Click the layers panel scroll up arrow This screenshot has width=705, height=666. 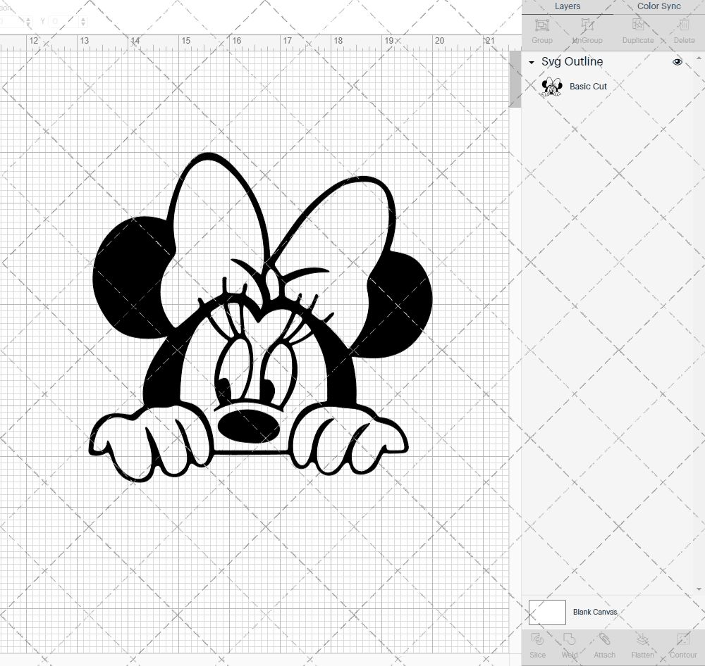click(698, 58)
